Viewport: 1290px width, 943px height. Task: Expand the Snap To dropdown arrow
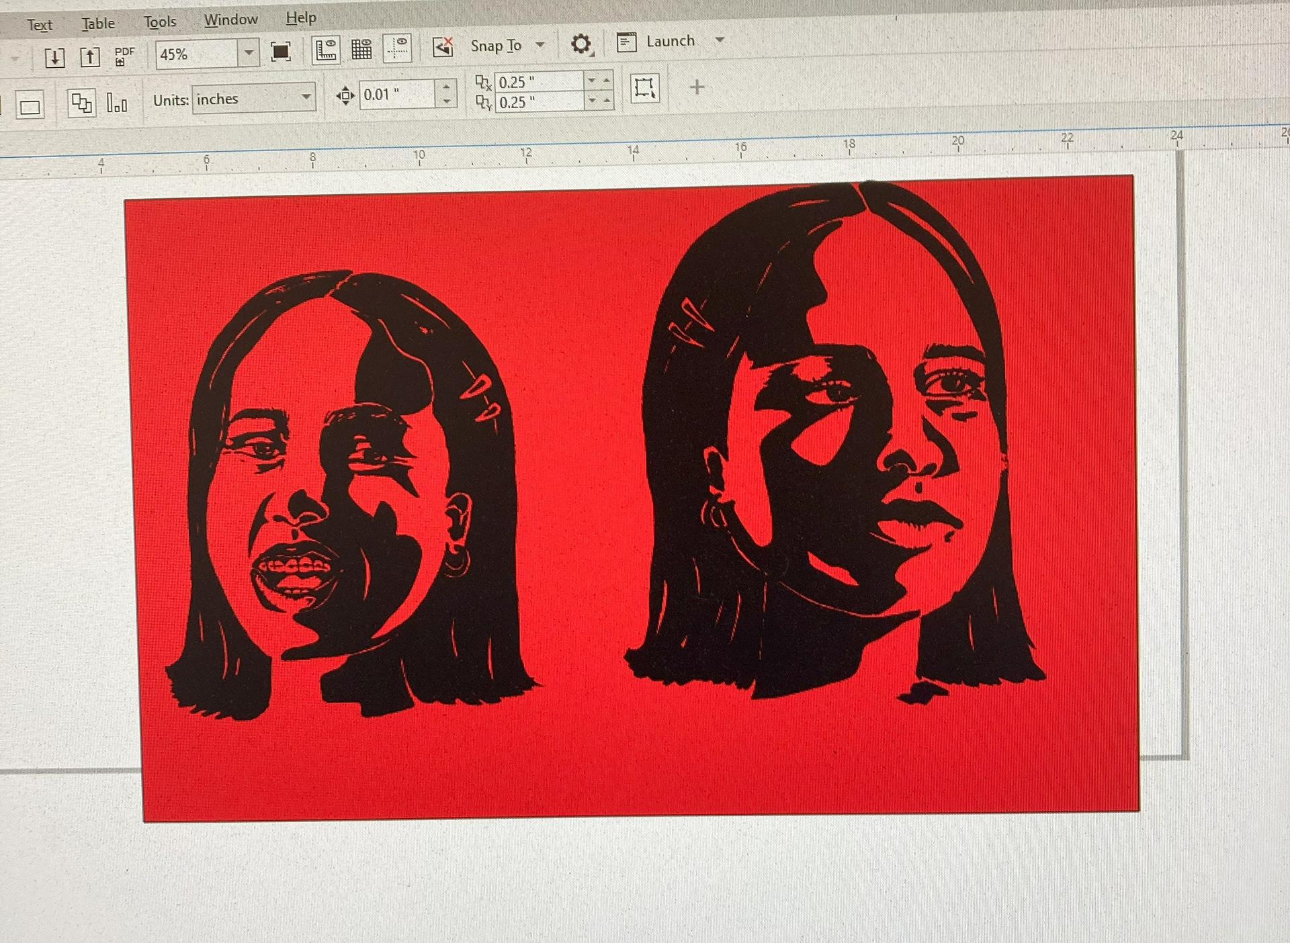click(x=540, y=45)
